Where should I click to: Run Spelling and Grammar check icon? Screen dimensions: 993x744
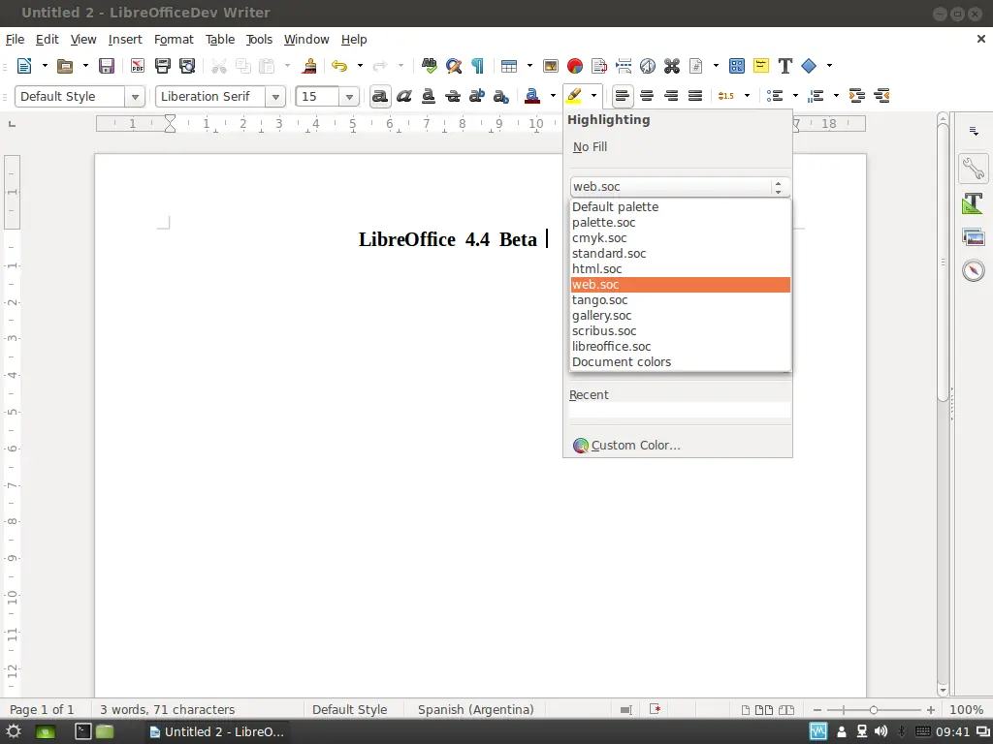coord(430,66)
